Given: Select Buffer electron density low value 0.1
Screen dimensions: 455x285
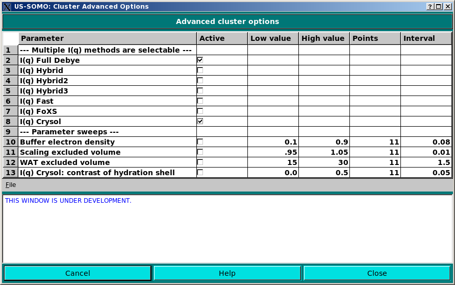Looking at the screenshot, I should (x=273, y=142).
